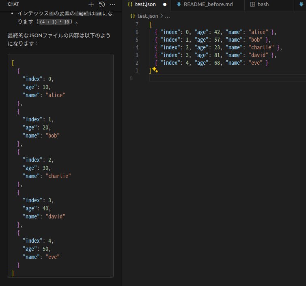Click the "eve" value in editor
The image size is (306, 286).
point(255,63)
